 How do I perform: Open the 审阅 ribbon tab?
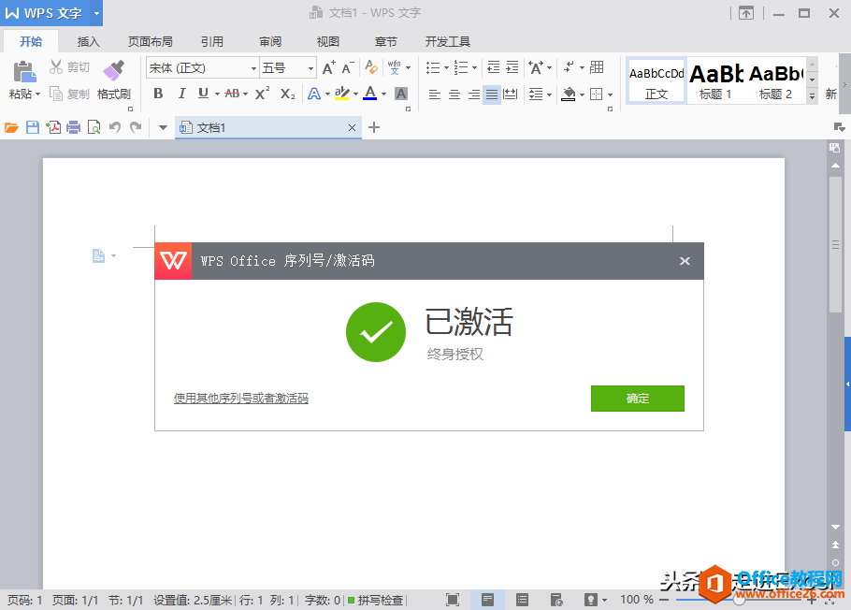[x=269, y=42]
